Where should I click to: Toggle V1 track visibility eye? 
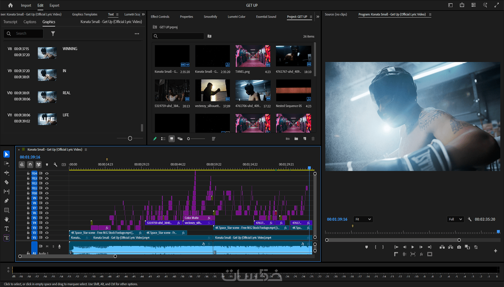(47, 238)
